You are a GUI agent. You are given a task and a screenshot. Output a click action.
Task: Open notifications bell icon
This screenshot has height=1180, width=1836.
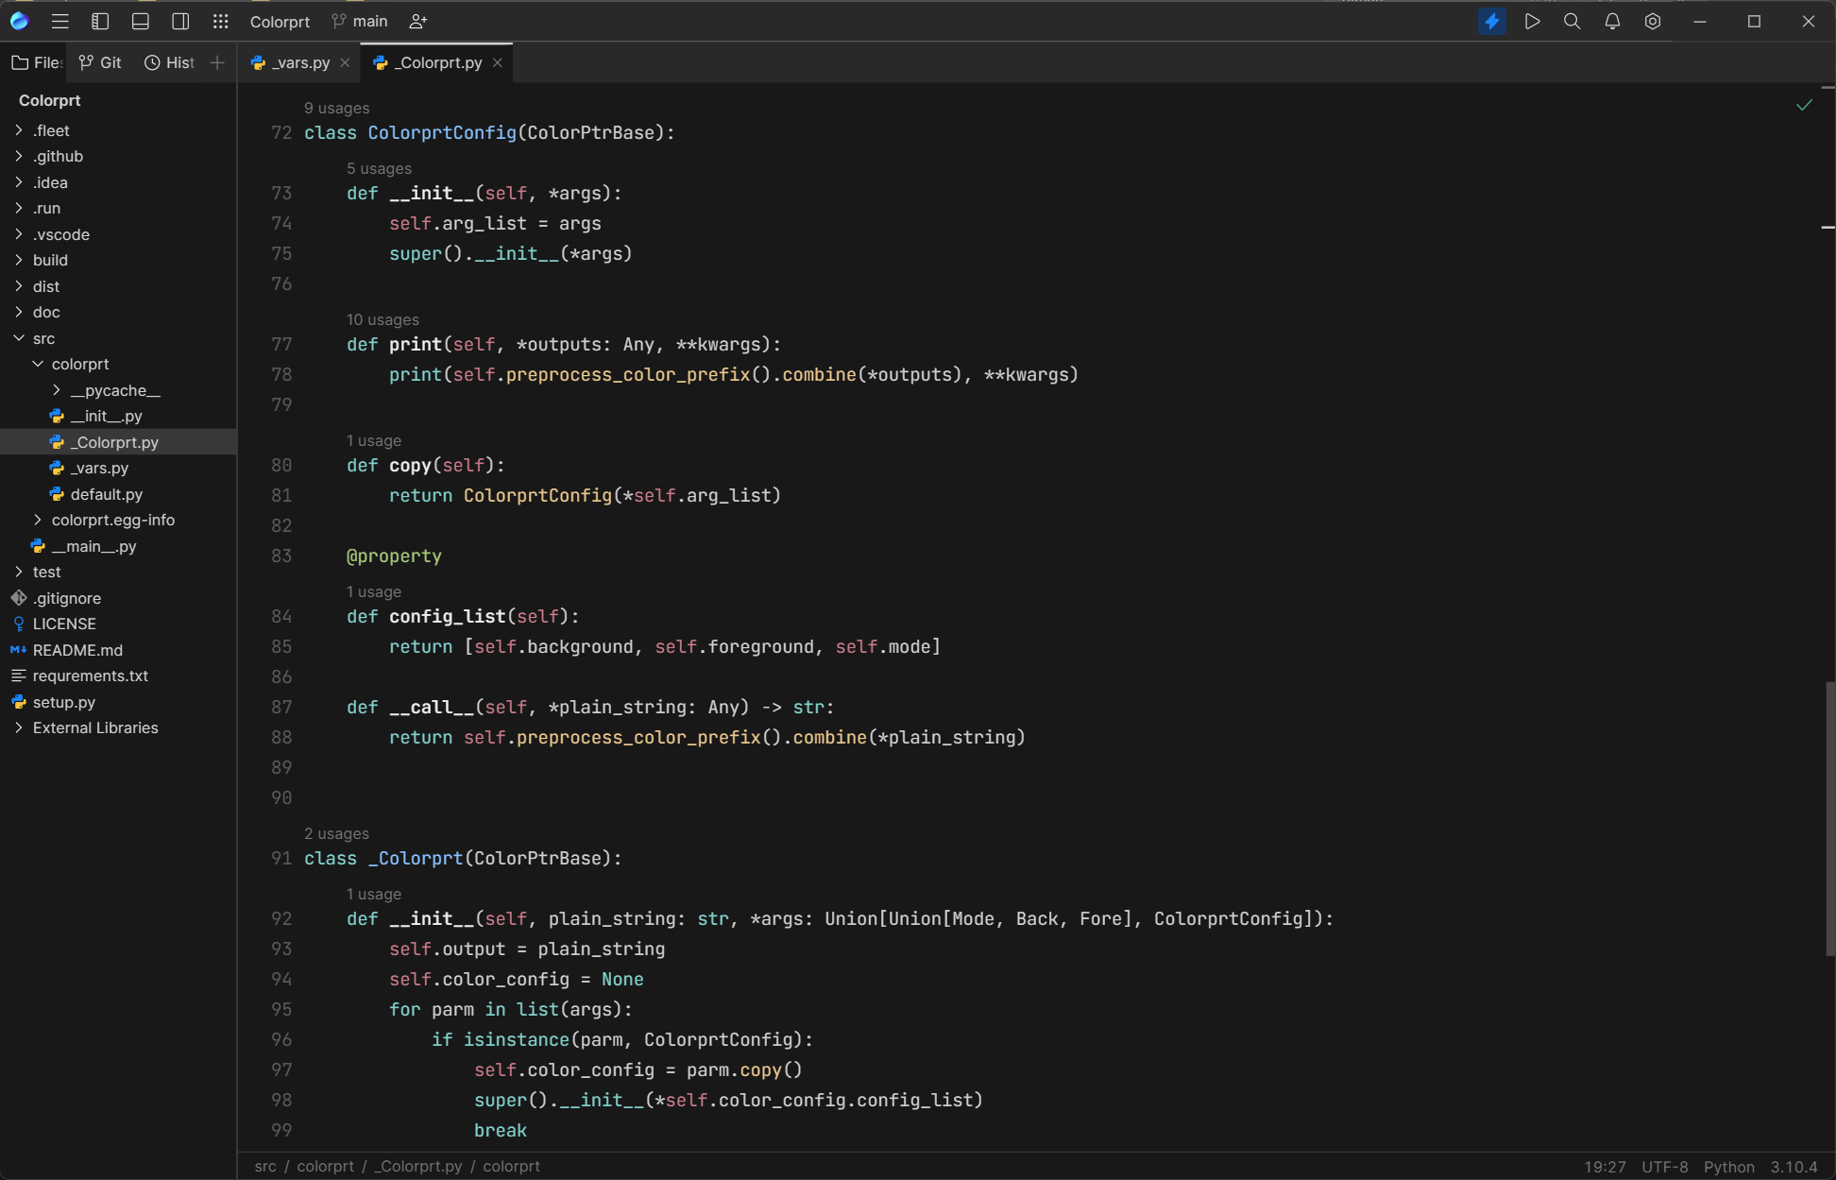point(1612,21)
